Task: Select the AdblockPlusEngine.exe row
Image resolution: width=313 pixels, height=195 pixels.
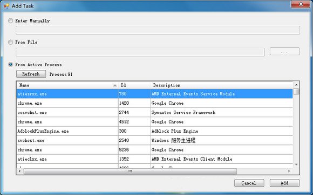Action: 154,131
